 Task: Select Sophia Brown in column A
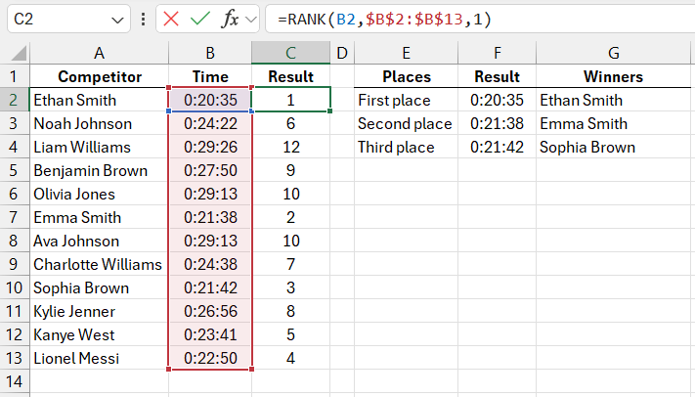pos(100,287)
